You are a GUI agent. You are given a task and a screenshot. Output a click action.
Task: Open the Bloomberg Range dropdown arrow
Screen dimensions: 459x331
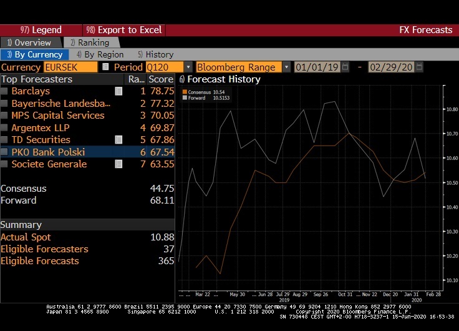[286, 67]
